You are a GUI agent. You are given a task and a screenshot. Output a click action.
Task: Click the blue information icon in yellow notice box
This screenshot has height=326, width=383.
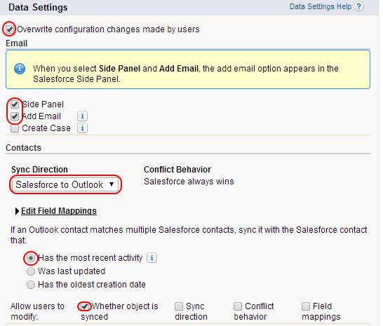[20, 69]
